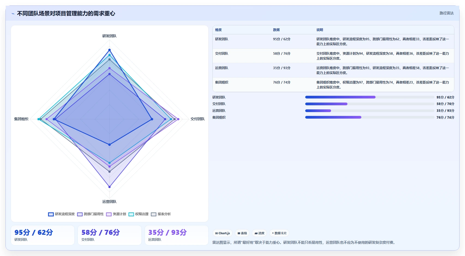465x256 pixels.
Task: Toggle the 研发流程深度 legend series
Action: 61,214
